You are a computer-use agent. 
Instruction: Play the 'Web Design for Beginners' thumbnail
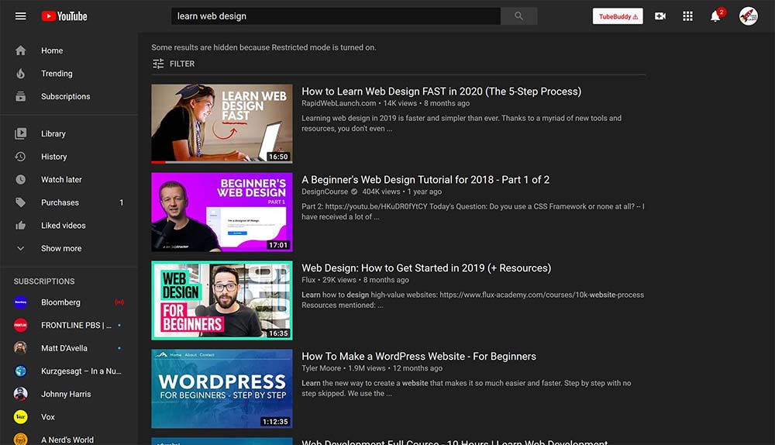pyautogui.click(x=222, y=300)
